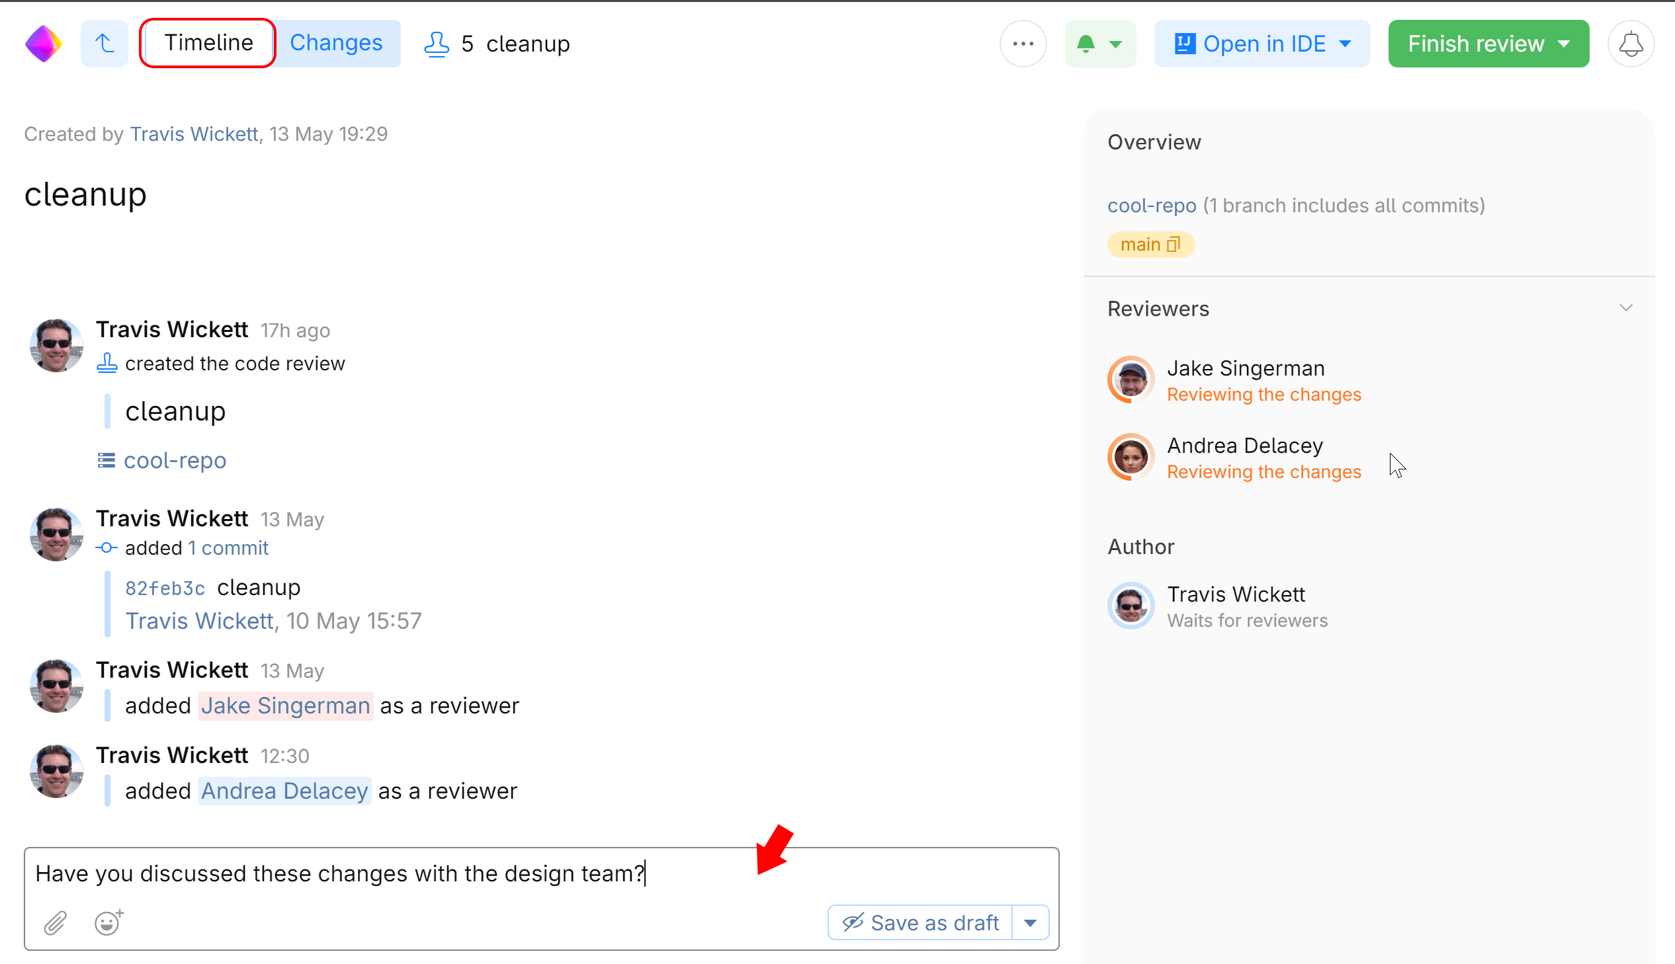Copy the main branch name icon
Viewport: 1675px width, 964px height.
click(1174, 245)
